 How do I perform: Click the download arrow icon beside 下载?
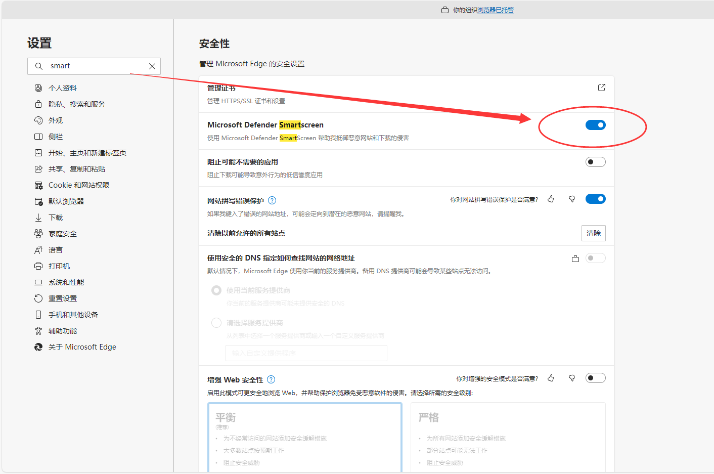coord(38,218)
